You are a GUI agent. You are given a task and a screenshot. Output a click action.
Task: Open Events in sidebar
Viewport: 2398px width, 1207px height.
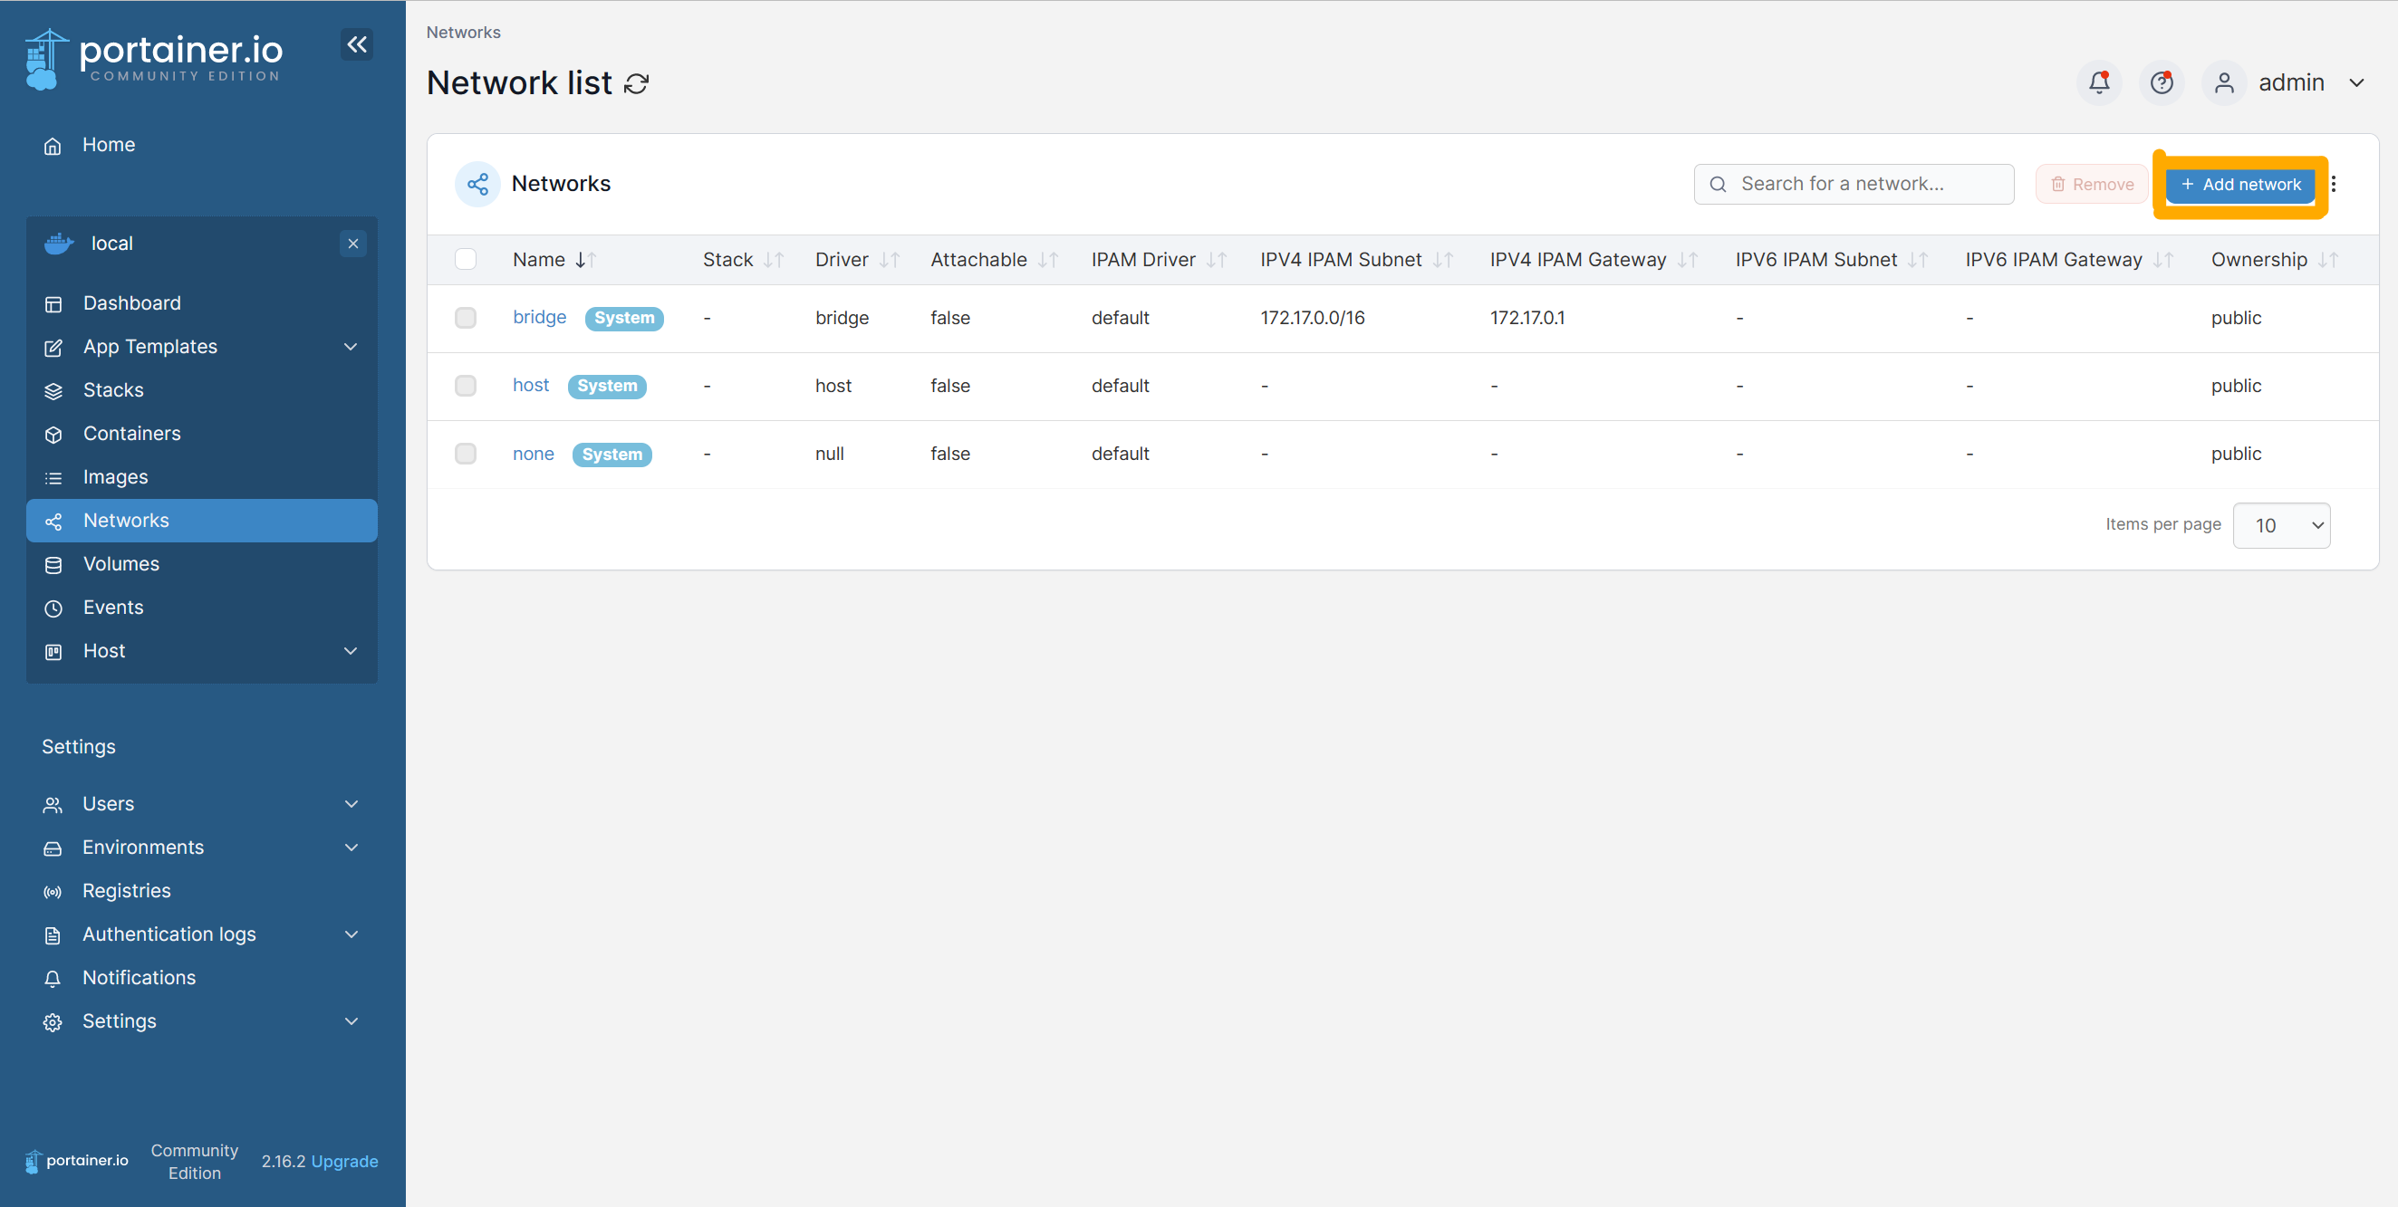pyautogui.click(x=202, y=608)
